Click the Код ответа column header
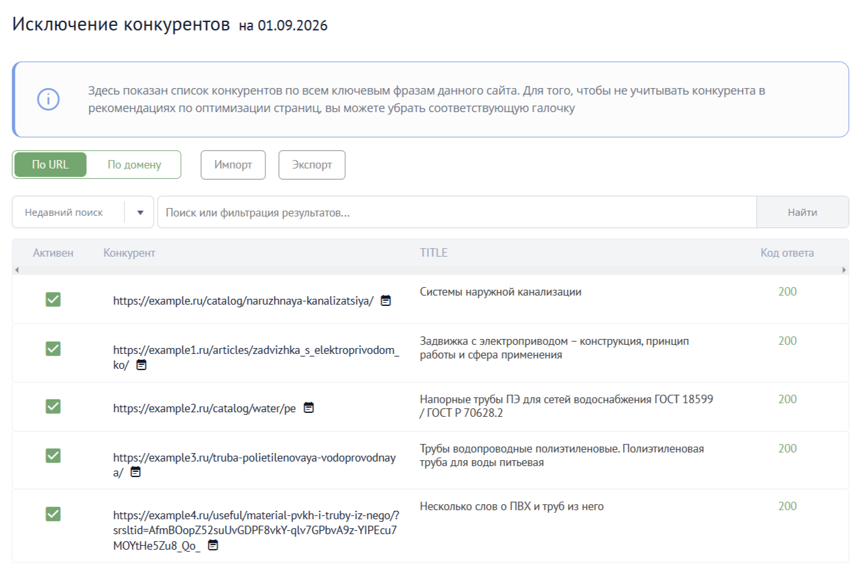The image size is (860, 564). [787, 253]
